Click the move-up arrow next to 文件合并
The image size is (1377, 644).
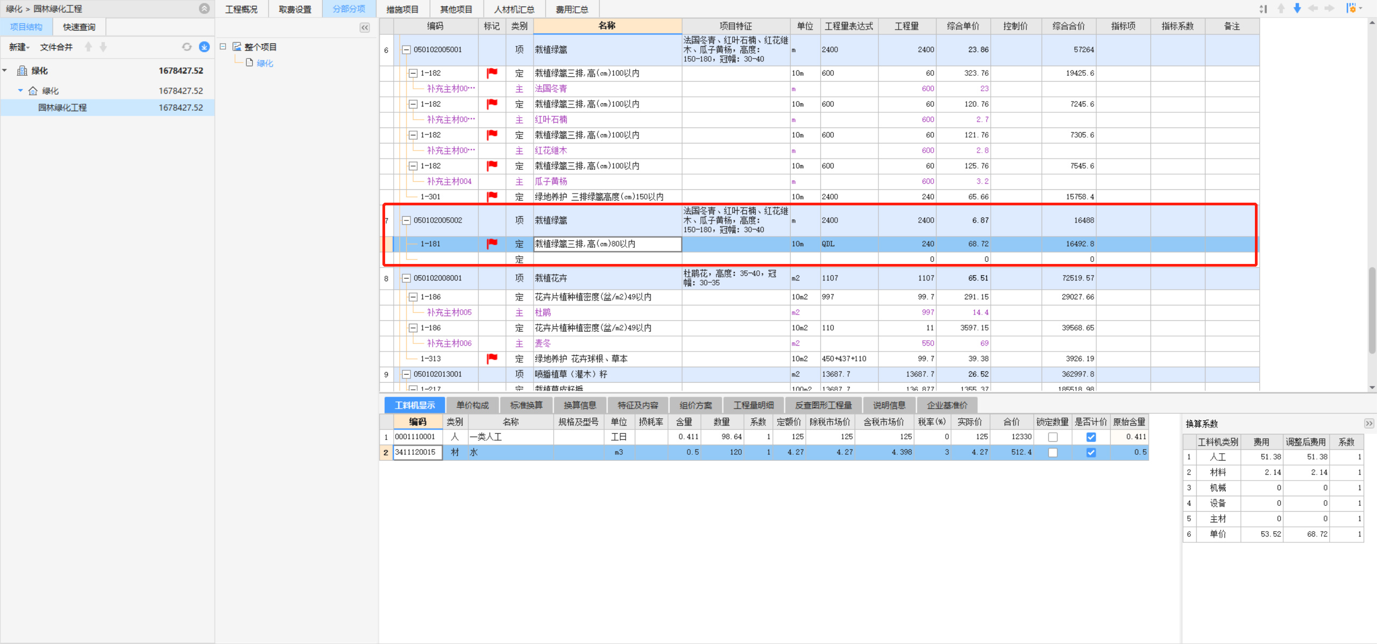coord(89,47)
